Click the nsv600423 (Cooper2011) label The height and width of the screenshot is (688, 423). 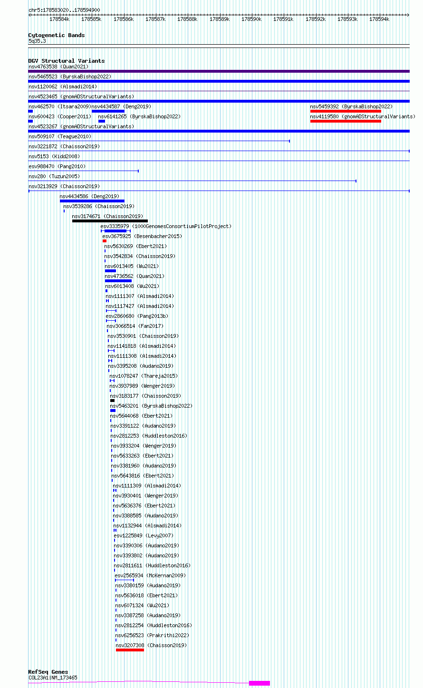pyautogui.click(x=60, y=116)
